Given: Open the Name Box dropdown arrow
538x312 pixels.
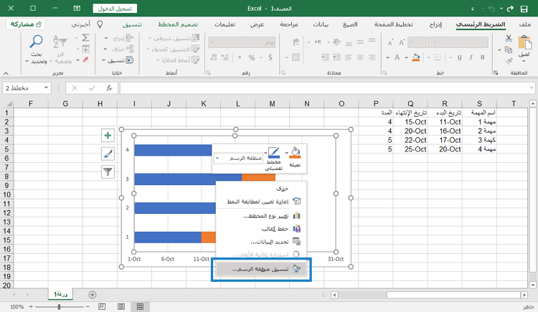Looking at the screenshot, I should click(x=46, y=88).
